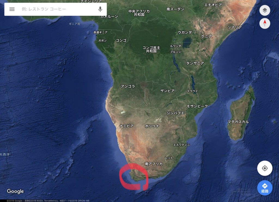Tap the Google logo
This screenshot has width=279, height=202.
(15, 191)
